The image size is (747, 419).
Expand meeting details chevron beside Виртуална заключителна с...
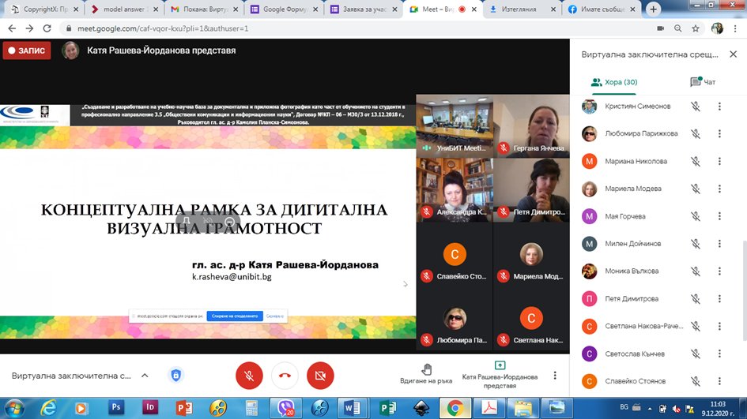coord(145,376)
